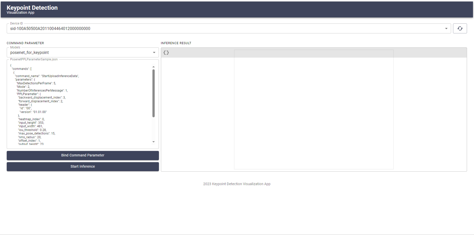Click the Device ID value sid-100A50500A...
Image resolution: width=474 pixels, height=235 pixels.
(50, 29)
